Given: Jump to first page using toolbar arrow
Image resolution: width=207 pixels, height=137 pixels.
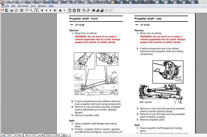Looking at the screenshot, I should [x=42, y=11].
